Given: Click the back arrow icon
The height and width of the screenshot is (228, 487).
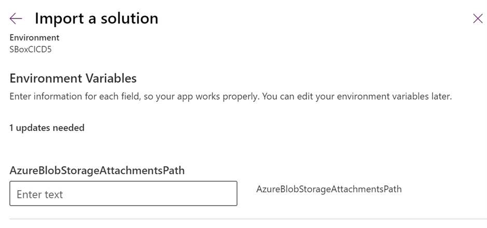Looking at the screenshot, I should [16, 19].
